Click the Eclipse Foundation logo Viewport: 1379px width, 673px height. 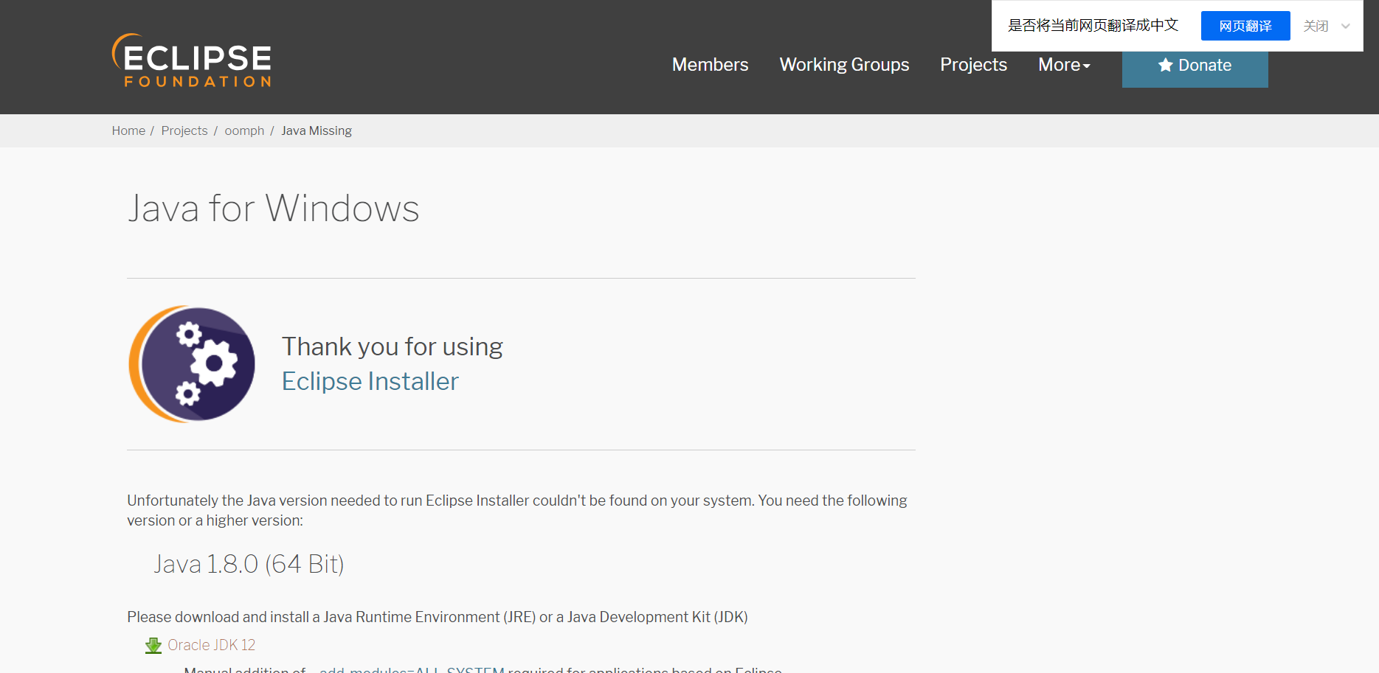click(x=192, y=60)
